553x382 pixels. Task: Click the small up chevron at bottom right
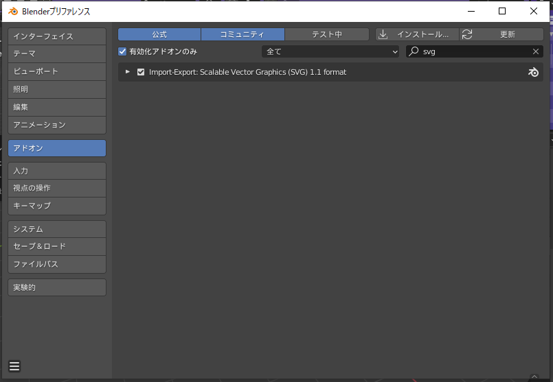click(x=534, y=377)
